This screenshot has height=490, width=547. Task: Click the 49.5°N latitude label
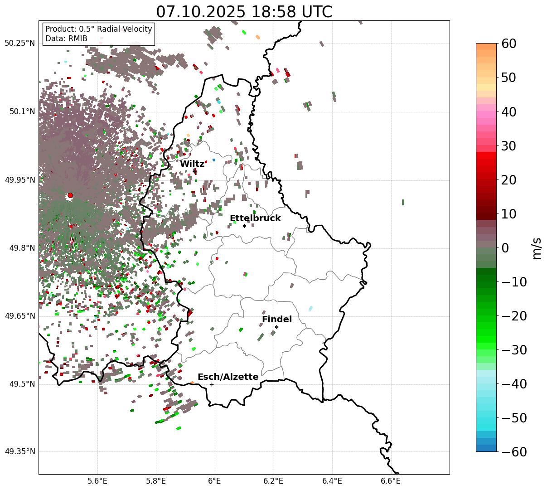point(22,384)
